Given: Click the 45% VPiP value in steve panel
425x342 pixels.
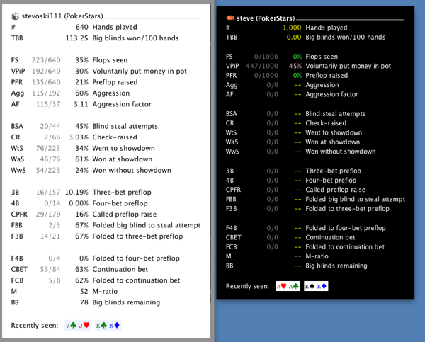Looking at the screenshot, I should tap(295, 66).
